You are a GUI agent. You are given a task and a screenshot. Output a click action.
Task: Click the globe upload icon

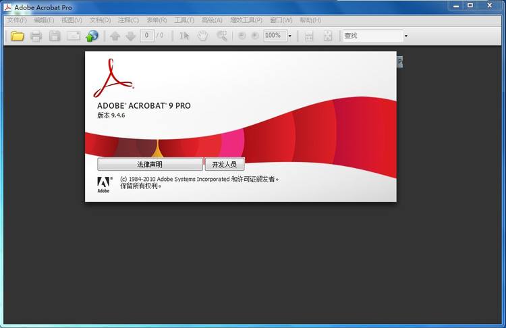pos(92,36)
